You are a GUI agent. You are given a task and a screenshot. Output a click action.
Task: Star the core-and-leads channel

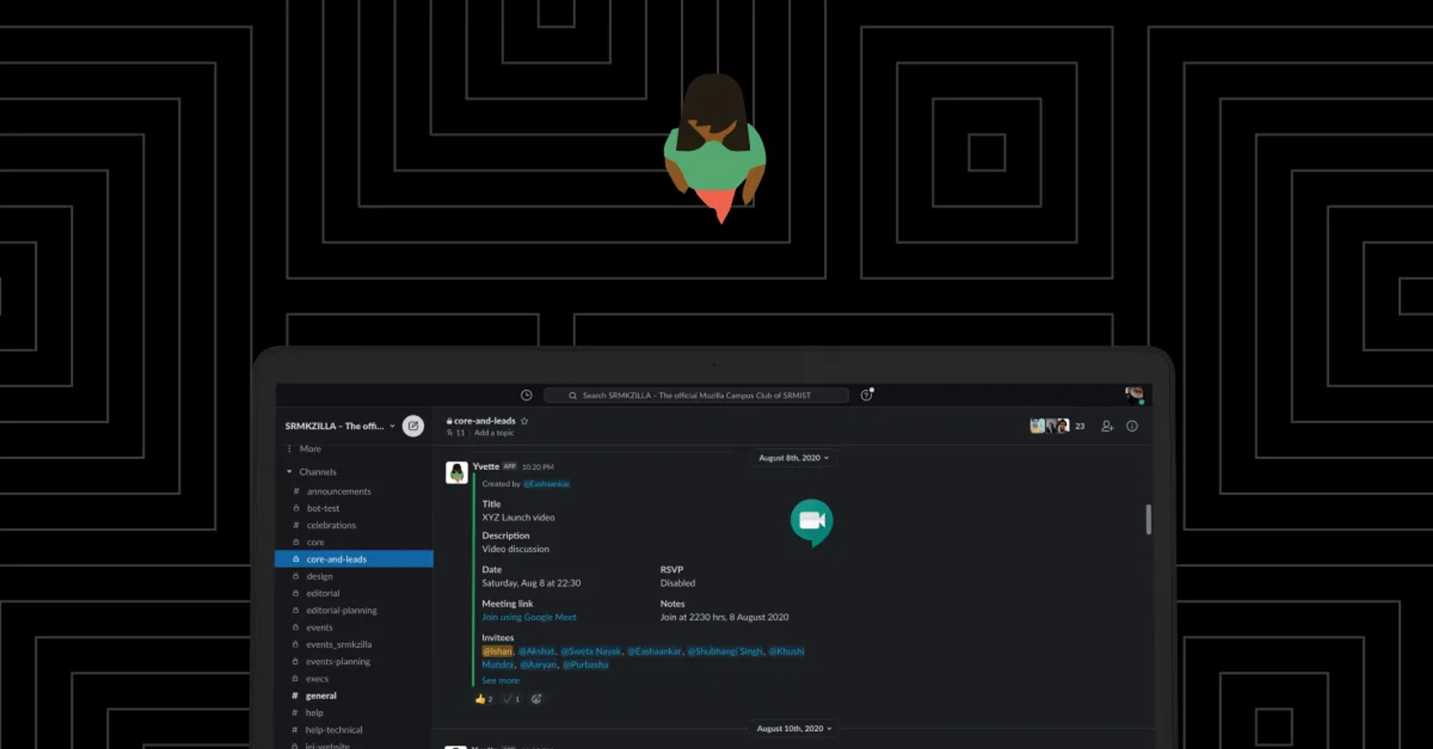point(524,421)
